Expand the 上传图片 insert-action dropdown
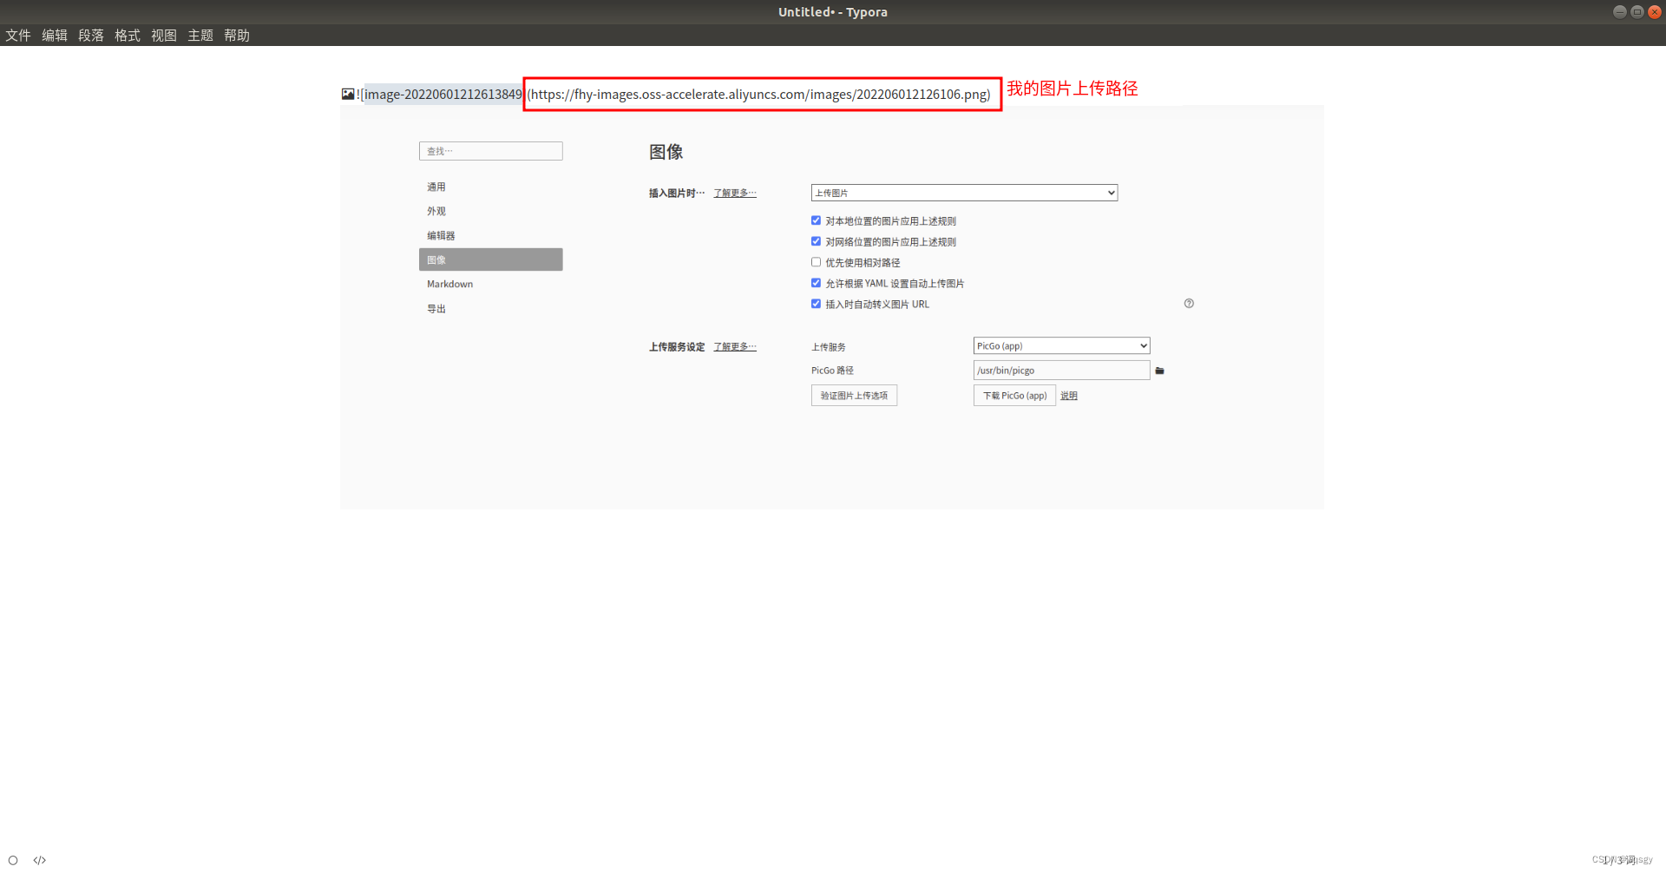Screen dimensions: 1666x873 (x=964, y=193)
